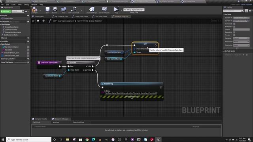Bookmark graph with the star icon
The height and width of the screenshot is (142, 253).
point(33,21)
